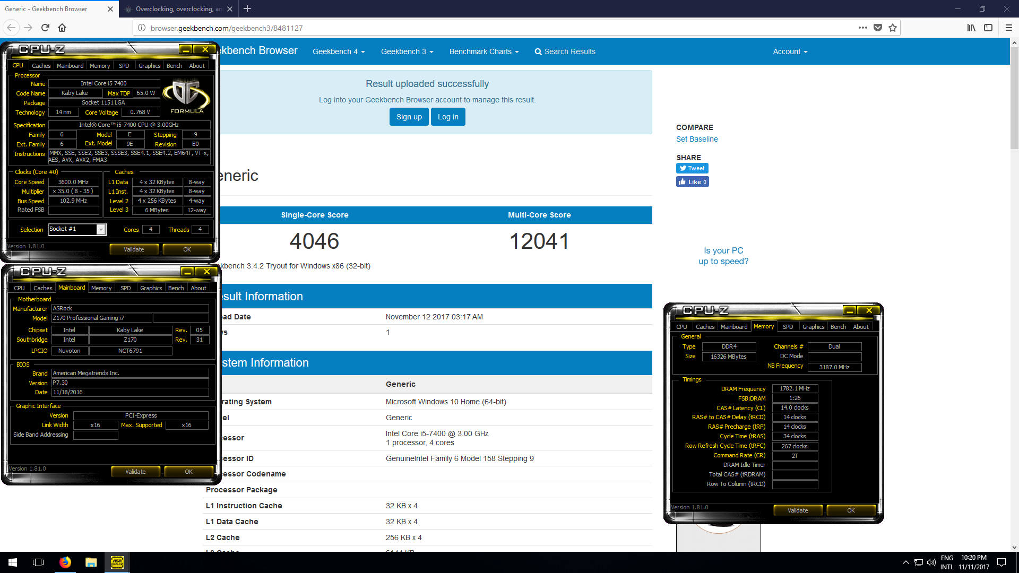Click OK in CPU-Z Mainboard window
The width and height of the screenshot is (1019, 573).
tap(189, 472)
